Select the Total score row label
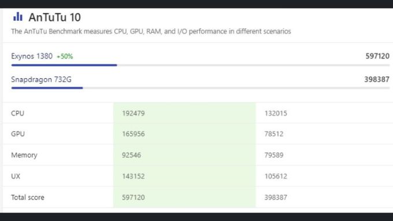393x221 pixels. pos(28,197)
